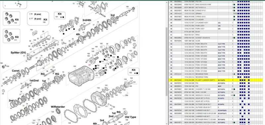Click green dot in O-RING 67X3 row
The height and width of the screenshot is (125, 265).
(x=234, y=11)
